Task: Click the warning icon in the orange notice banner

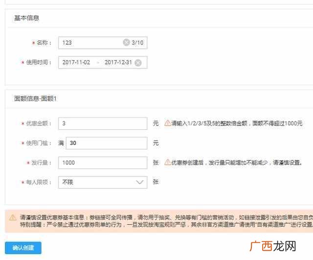Action: 13,217
